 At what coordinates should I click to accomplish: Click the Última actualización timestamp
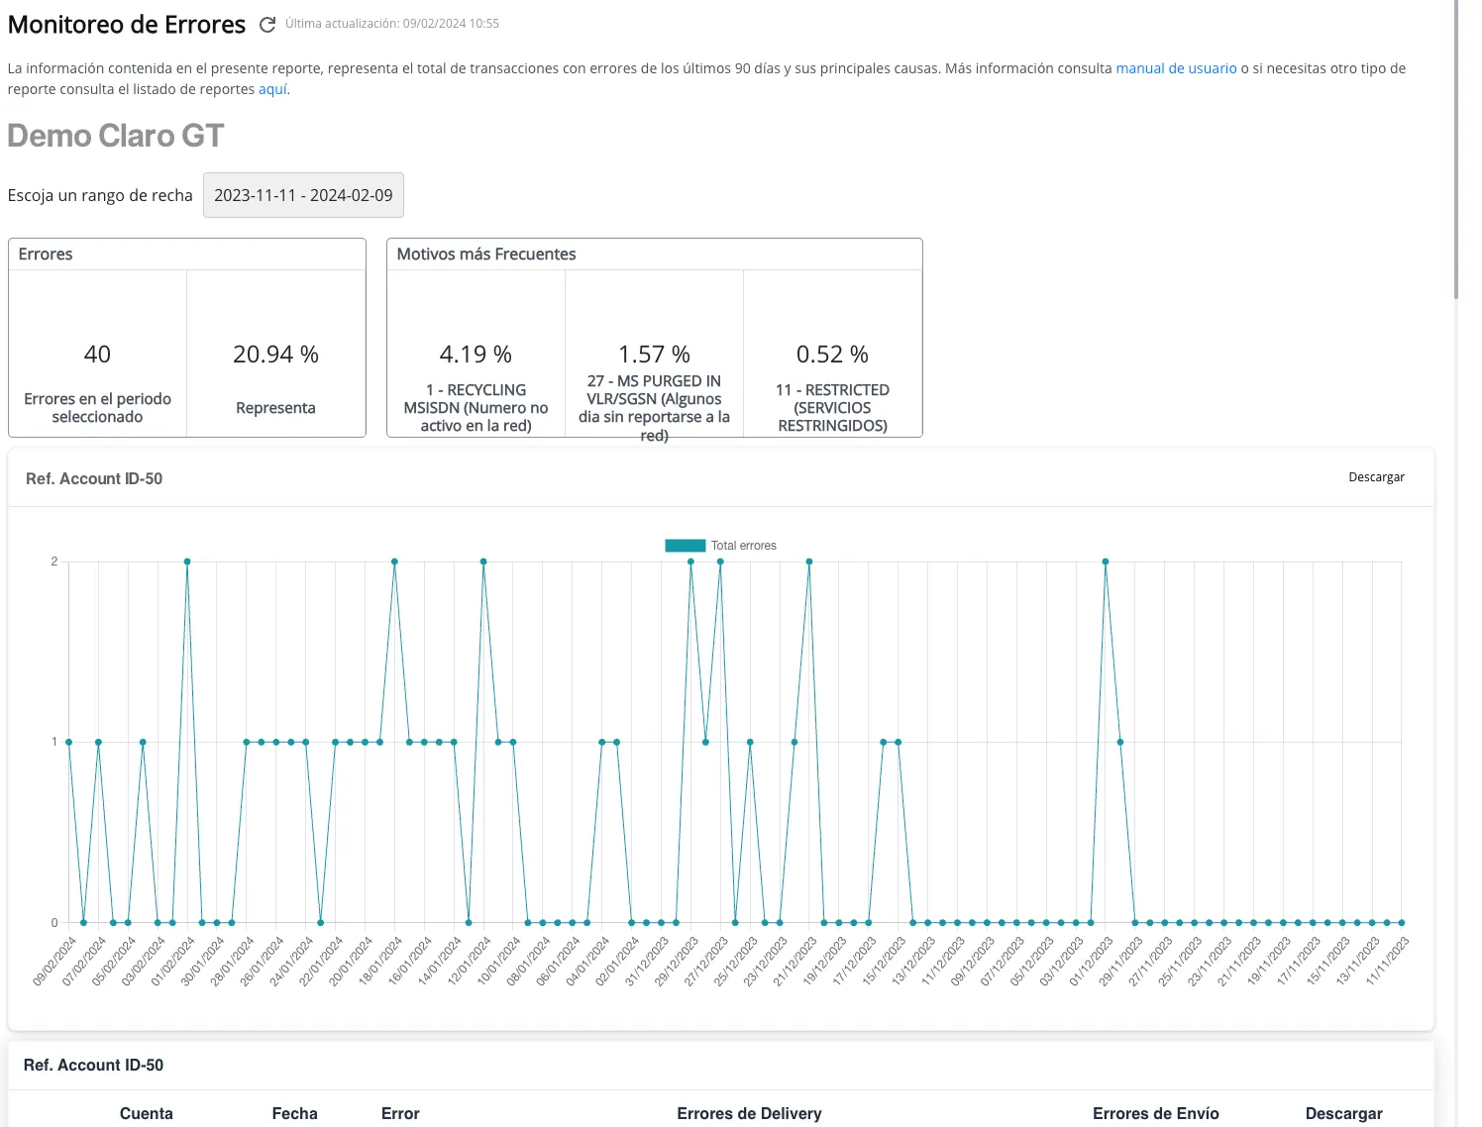[392, 24]
